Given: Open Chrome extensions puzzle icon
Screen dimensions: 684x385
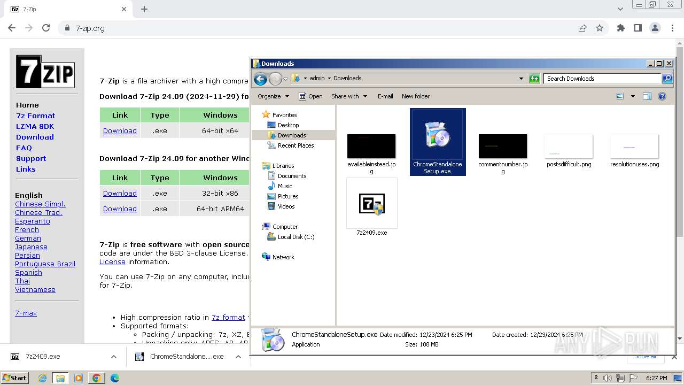Looking at the screenshot, I should (621, 28).
